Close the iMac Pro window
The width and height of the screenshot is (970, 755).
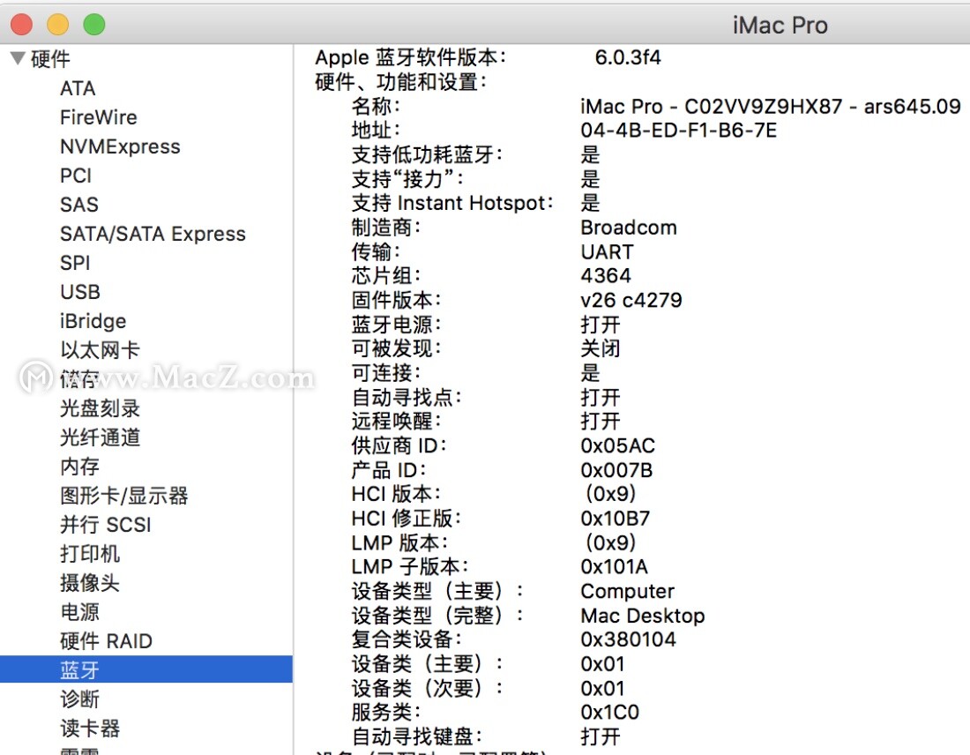[22, 25]
